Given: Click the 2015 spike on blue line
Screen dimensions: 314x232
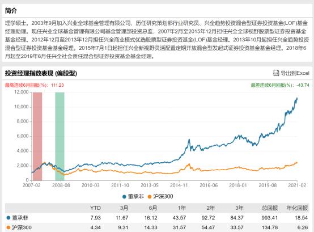Looking at the screenshot, I should (x=189, y=140).
